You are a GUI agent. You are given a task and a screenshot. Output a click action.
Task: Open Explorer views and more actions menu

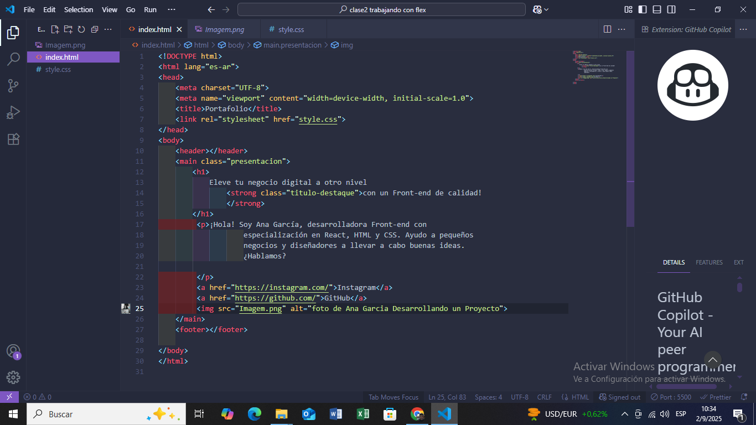tap(108, 29)
